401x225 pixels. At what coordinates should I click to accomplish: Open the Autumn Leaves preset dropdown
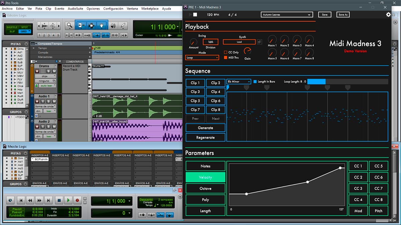287,15
